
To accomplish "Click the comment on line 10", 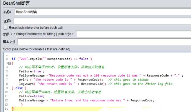I will pos(60,92).
